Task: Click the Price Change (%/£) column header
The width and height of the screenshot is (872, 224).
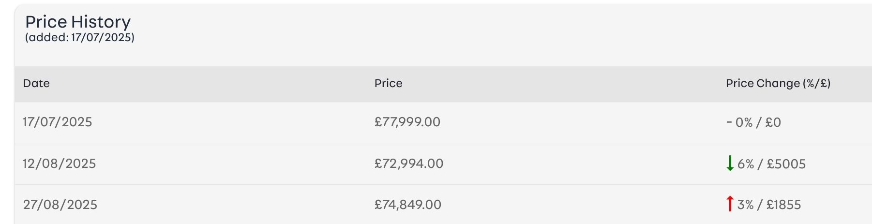Action: tap(778, 83)
